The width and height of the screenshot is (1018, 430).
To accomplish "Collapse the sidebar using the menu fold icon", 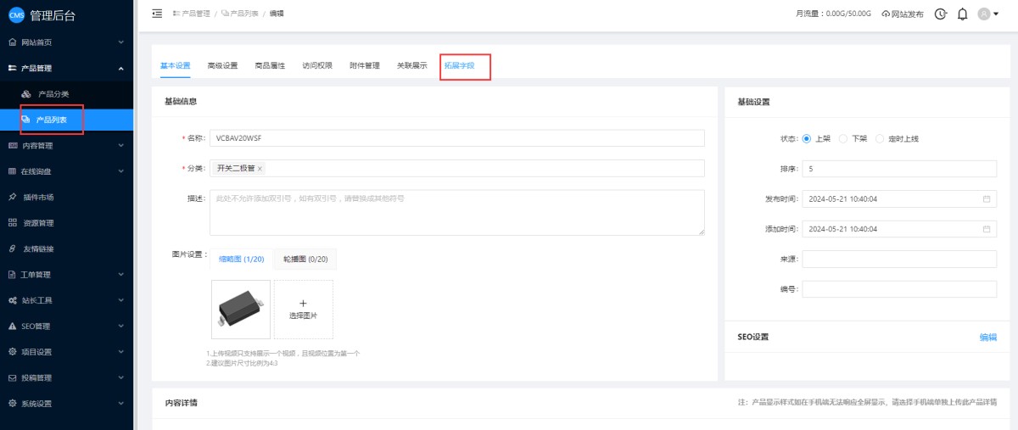I will pos(157,14).
